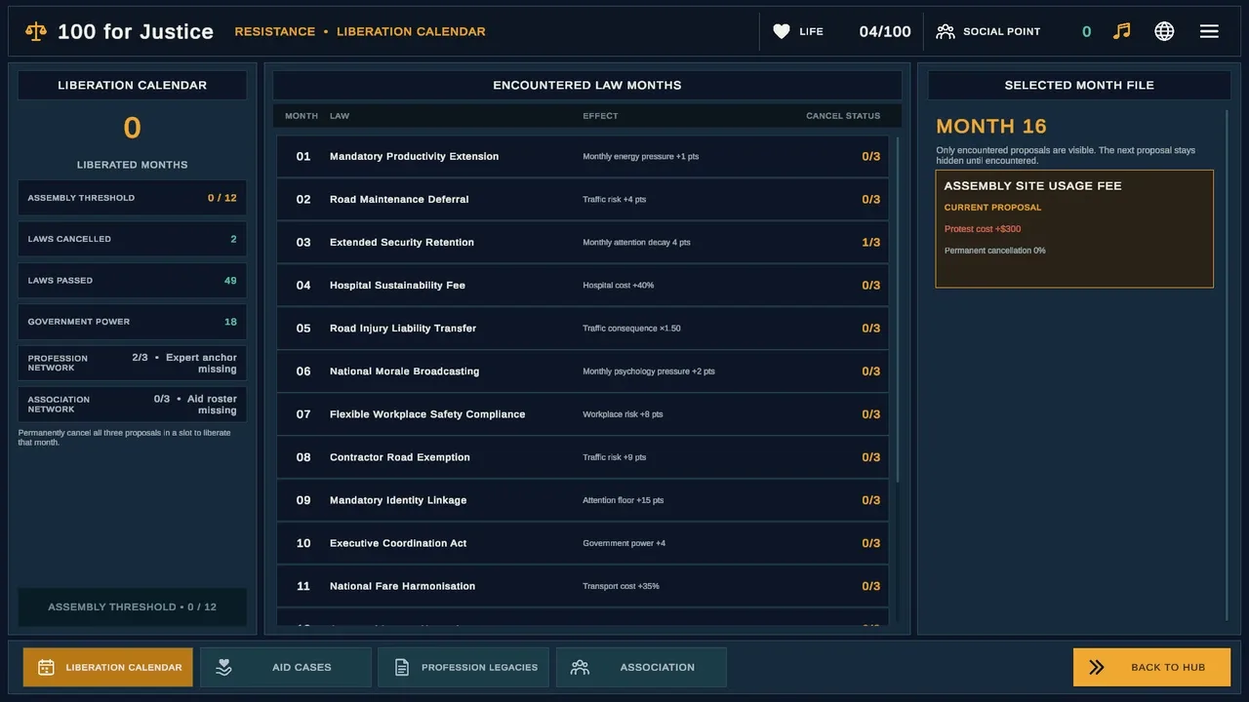The height and width of the screenshot is (702, 1249).
Task: Click the Effect column header
Action: [600, 116]
